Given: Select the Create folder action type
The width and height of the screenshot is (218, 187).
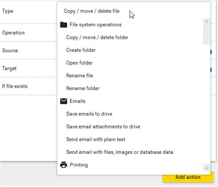Looking at the screenshot, I should click(x=81, y=50).
